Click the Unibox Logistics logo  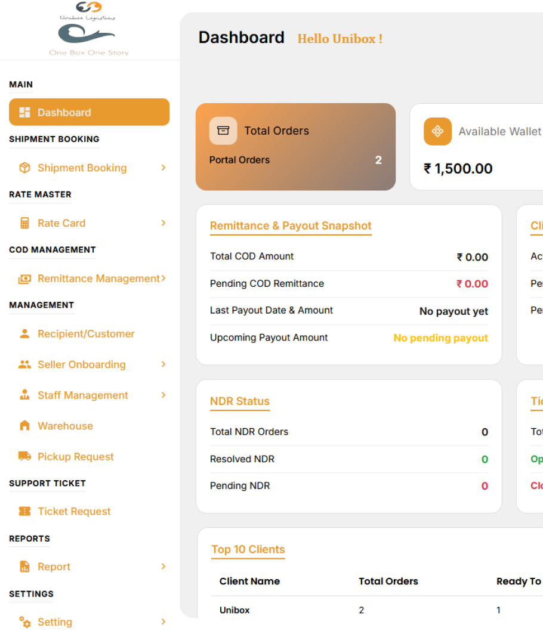[x=88, y=29]
